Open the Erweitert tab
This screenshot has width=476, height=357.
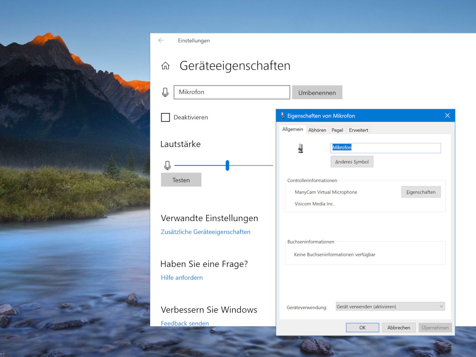pyautogui.click(x=358, y=130)
